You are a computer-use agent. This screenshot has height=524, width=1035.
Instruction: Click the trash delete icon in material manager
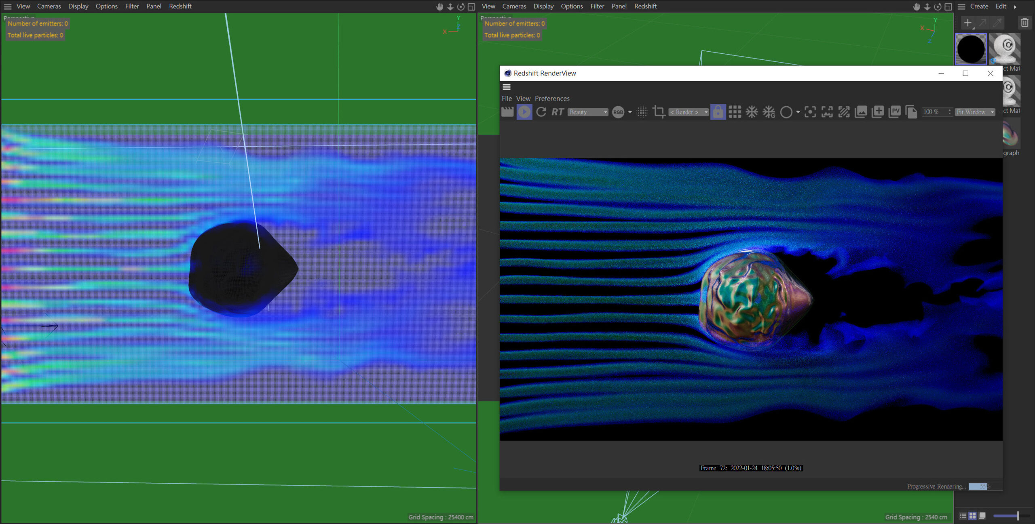(1024, 23)
